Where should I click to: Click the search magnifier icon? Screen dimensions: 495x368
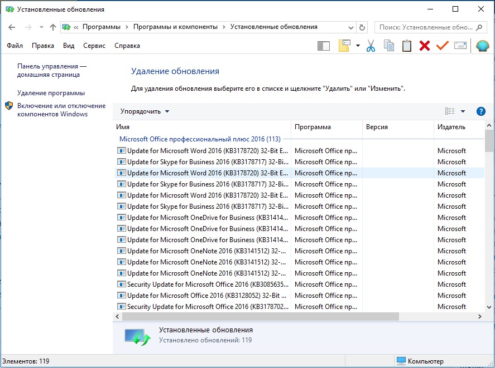click(x=479, y=27)
